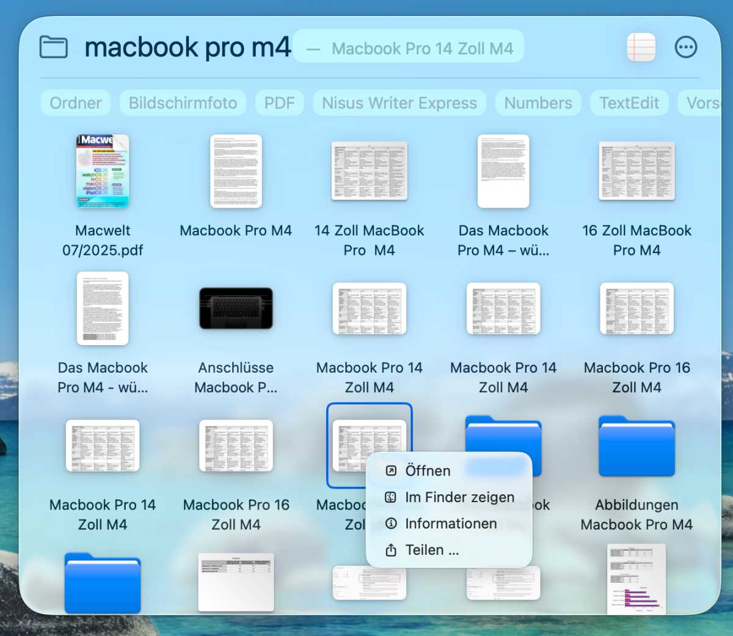The width and height of the screenshot is (733, 636).
Task: Open the ellipsis menu in the corner
Action: click(x=685, y=47)
